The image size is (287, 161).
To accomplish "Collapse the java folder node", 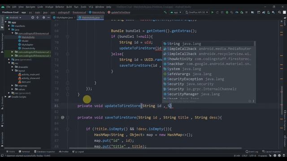I will click(9, 30).
